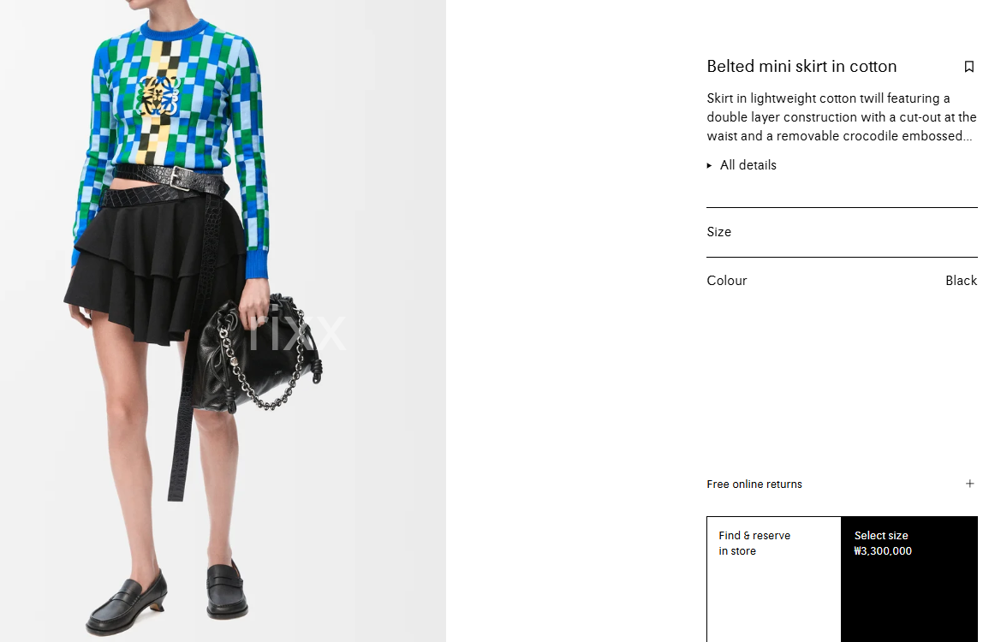Open the Colour selection row
This screenshot has width=983, height=642.
tap(842, 281)
